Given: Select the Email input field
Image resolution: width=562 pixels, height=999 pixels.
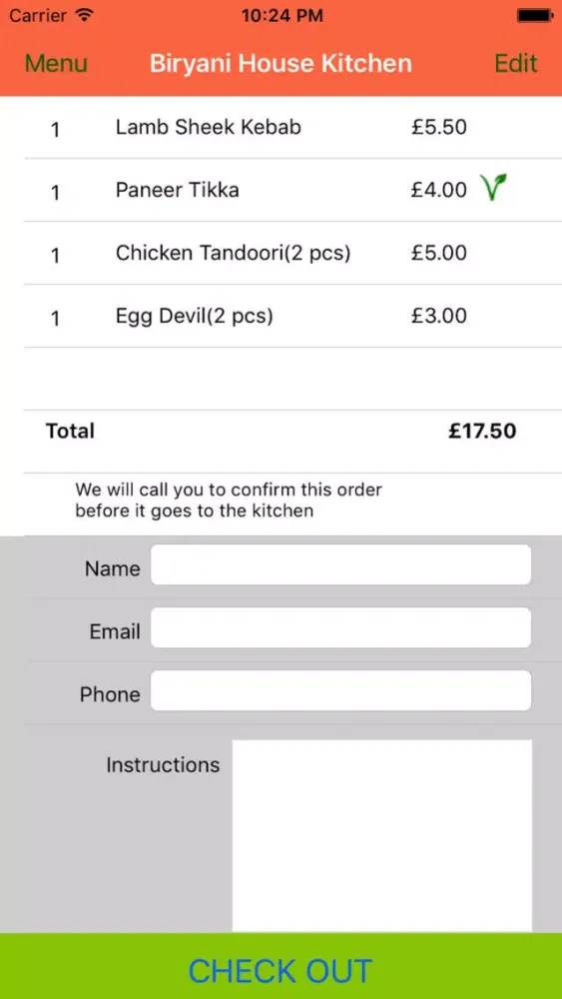Looking at the screenshot, I should pyautogui.click(x=340, y=627).
